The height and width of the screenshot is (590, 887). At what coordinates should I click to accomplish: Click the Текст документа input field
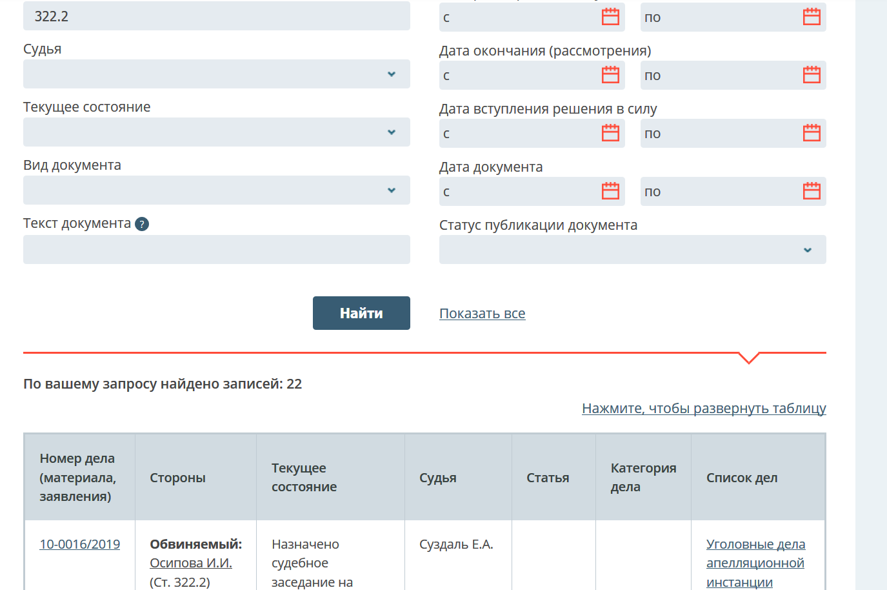coord(216,250)
